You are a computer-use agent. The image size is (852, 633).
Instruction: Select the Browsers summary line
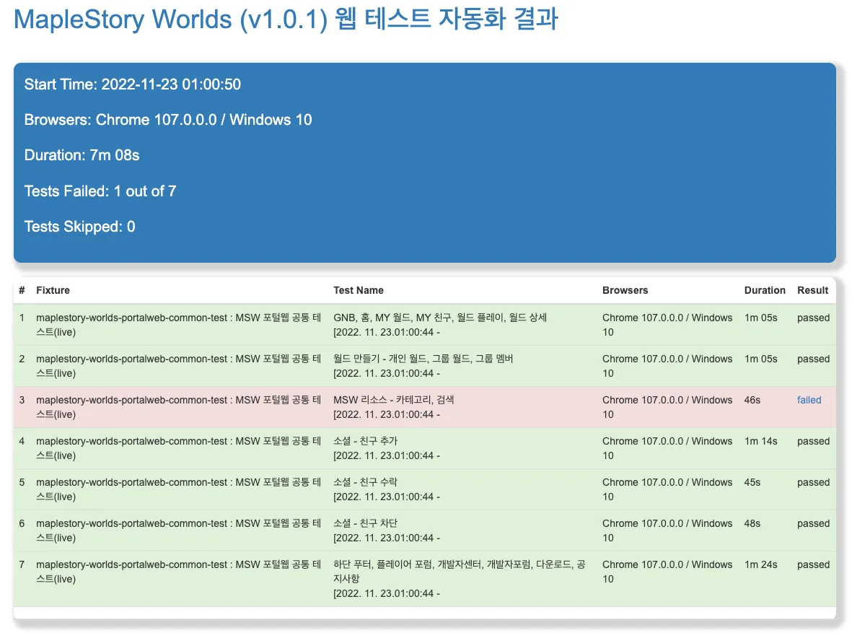pyautogui.click(x=168, y=120)
